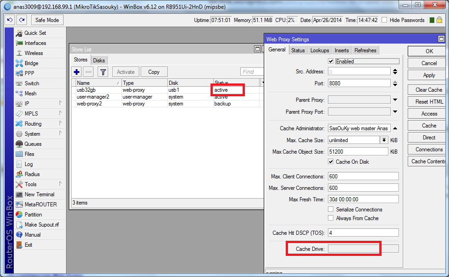Toggle the Hide Passwords checkbox

[x=385, y=20]
